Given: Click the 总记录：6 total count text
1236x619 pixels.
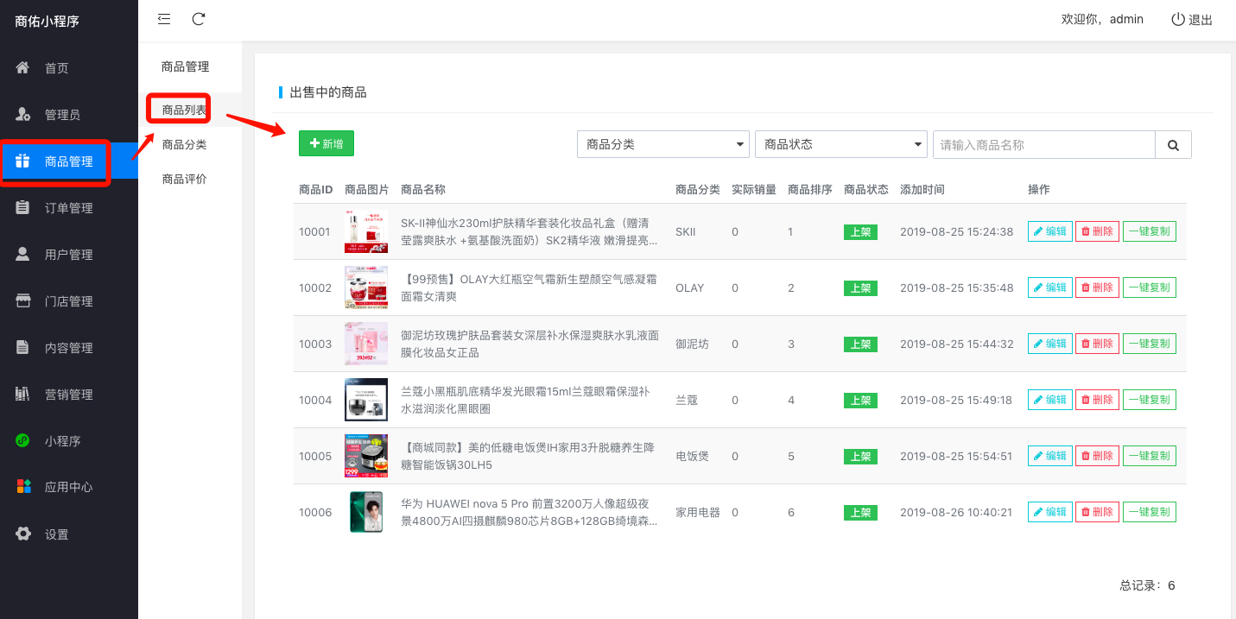Looking at the screenshot, I should point(1148,585).
